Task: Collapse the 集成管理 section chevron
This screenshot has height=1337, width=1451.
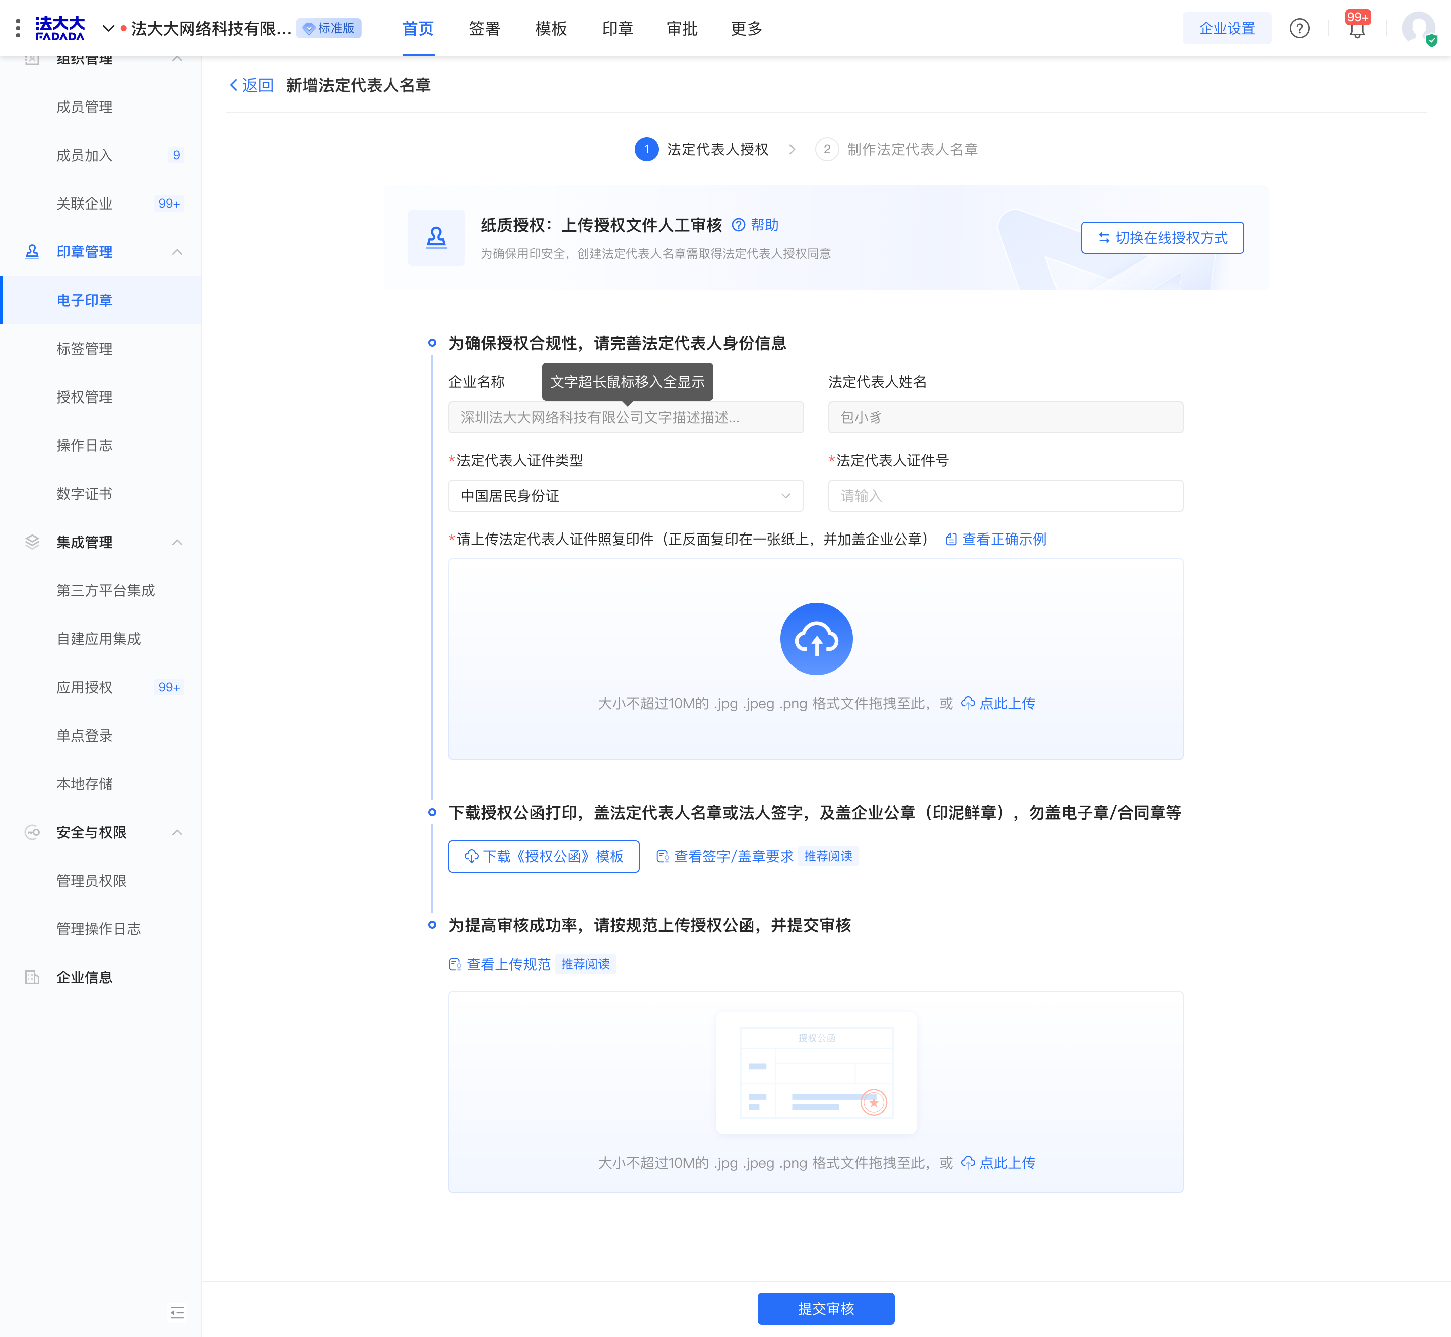Action: [177, 542]
